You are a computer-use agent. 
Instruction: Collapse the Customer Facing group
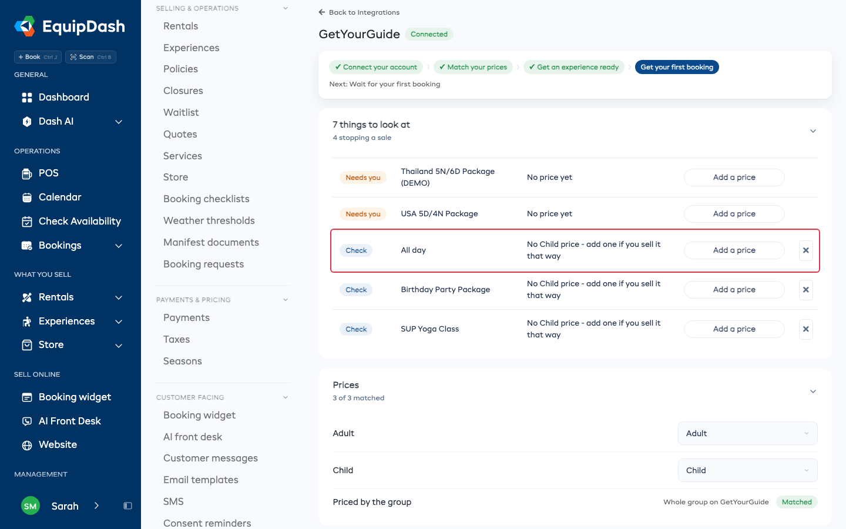286,397
